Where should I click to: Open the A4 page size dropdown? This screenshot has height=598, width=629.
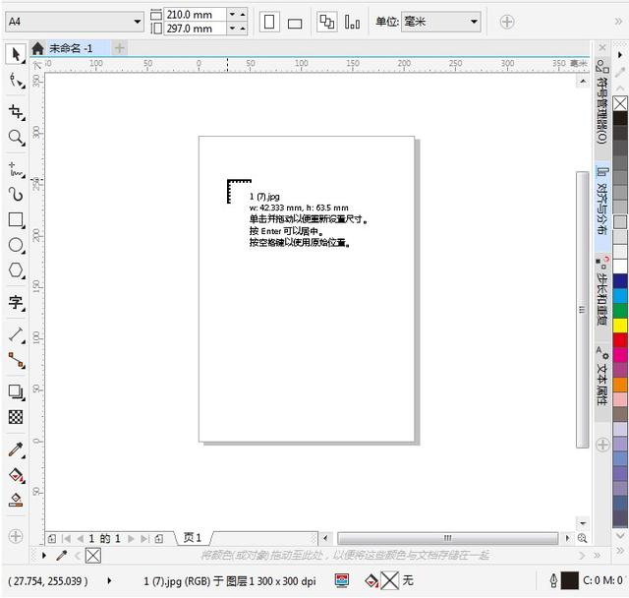[x=138, y=22]
